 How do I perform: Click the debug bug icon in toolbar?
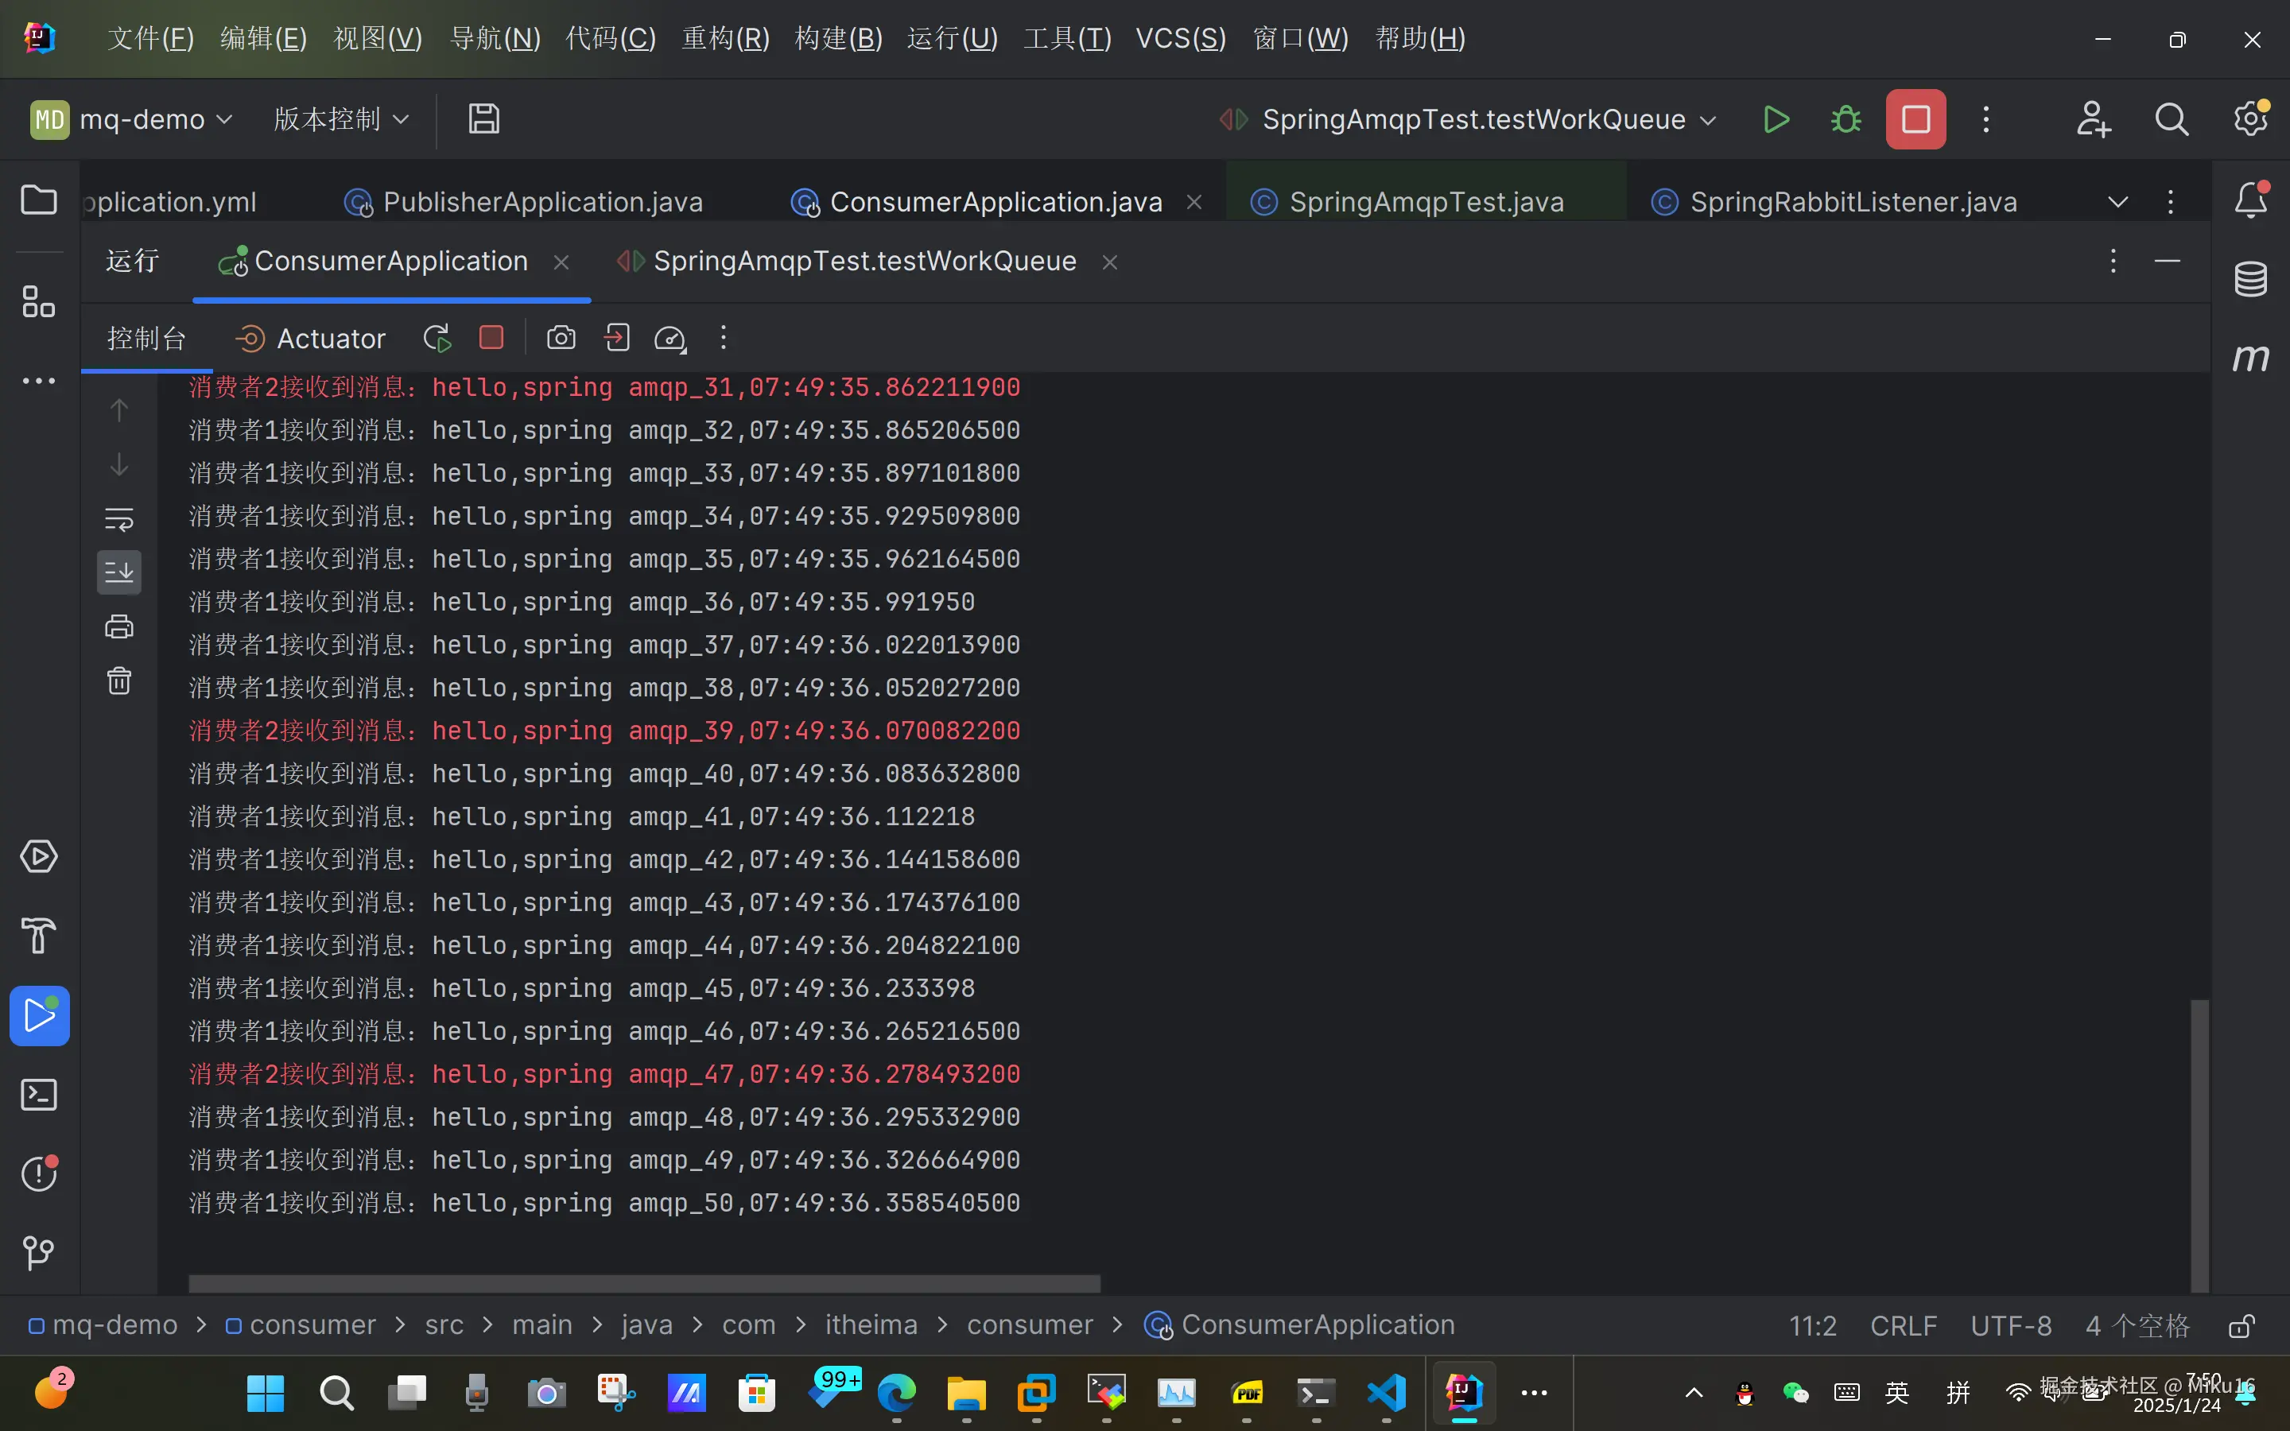point(1846,119)
